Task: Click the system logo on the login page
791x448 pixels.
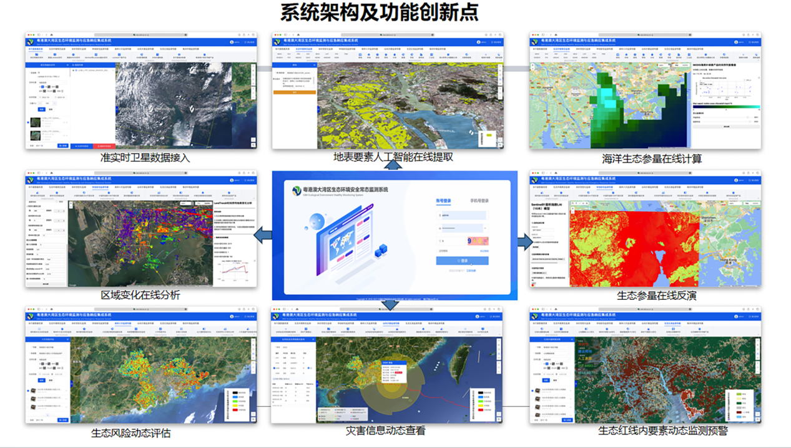Action: pos(297,190)
